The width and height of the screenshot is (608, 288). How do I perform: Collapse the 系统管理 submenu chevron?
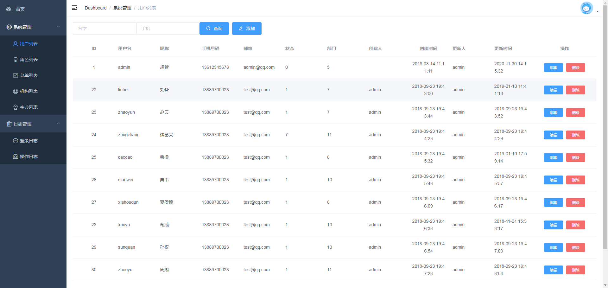[x=58, y=27]
